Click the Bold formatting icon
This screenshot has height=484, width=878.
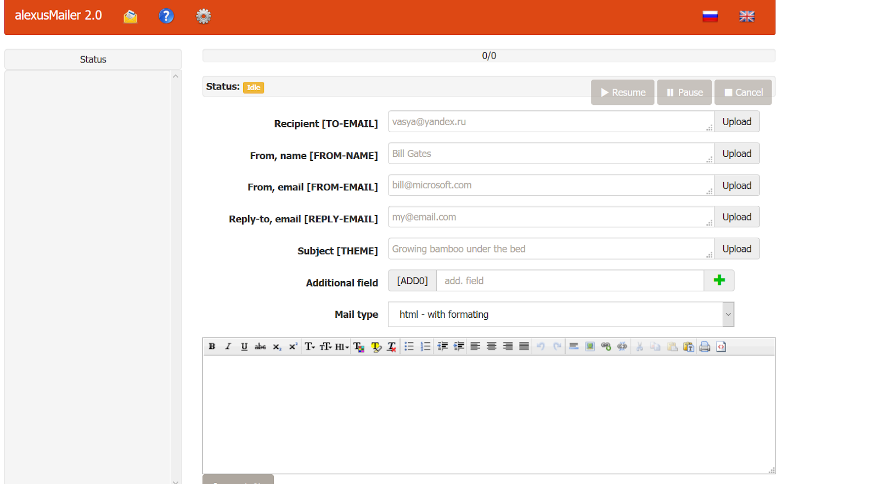[x=212, y=346]
